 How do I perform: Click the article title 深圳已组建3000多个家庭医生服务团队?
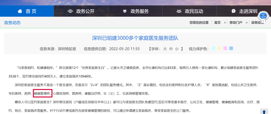(x=135, y=38)
